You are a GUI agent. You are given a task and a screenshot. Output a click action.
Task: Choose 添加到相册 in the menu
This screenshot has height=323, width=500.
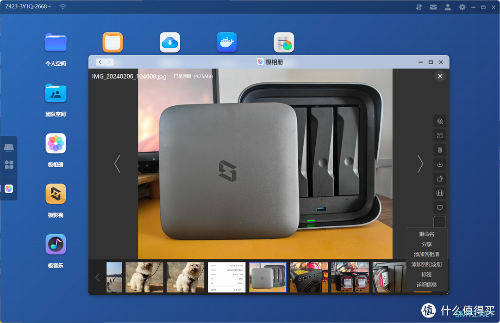(427, 254)
